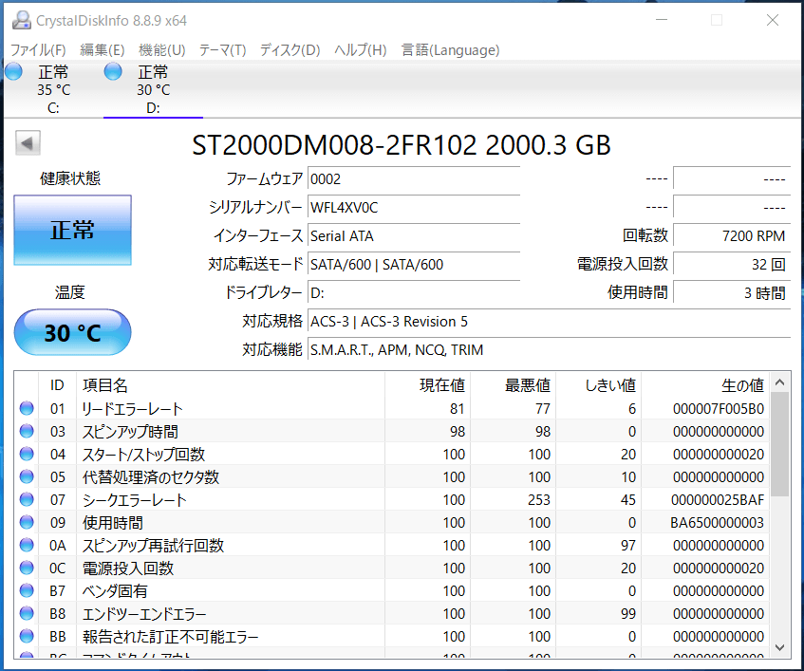Click the 対応規格 field ACS-3 Revision 5
This screenshot has height=671, width=804.
550,322
